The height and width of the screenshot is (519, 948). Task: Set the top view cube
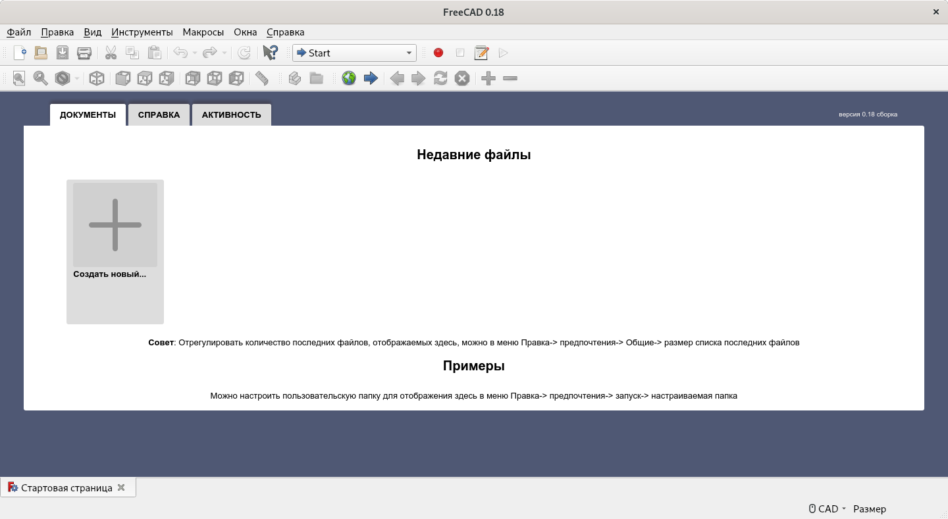coord(144,78)
